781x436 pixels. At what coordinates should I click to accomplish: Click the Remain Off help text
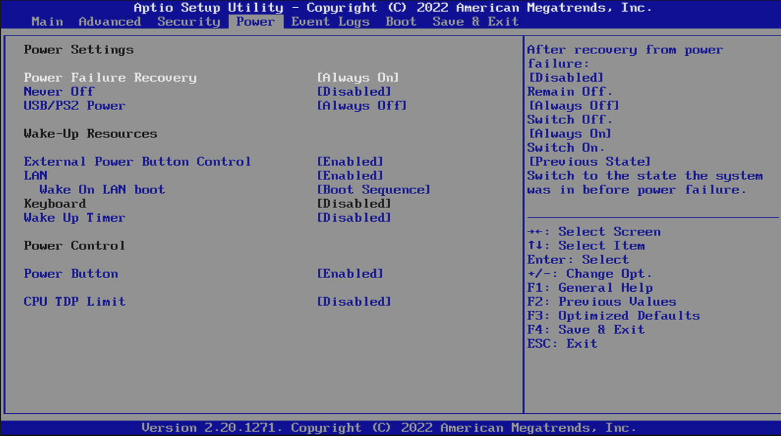click(x=570, y=91)
